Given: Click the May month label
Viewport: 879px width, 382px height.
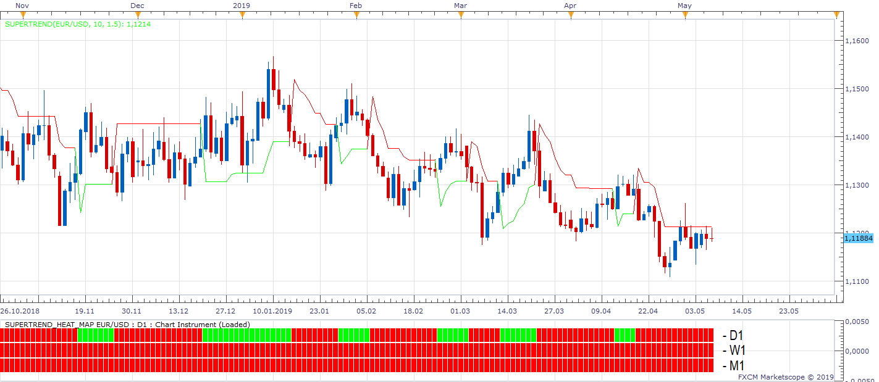Looking at the screenshot, I should pyautogui.click(x=684, y=6).
